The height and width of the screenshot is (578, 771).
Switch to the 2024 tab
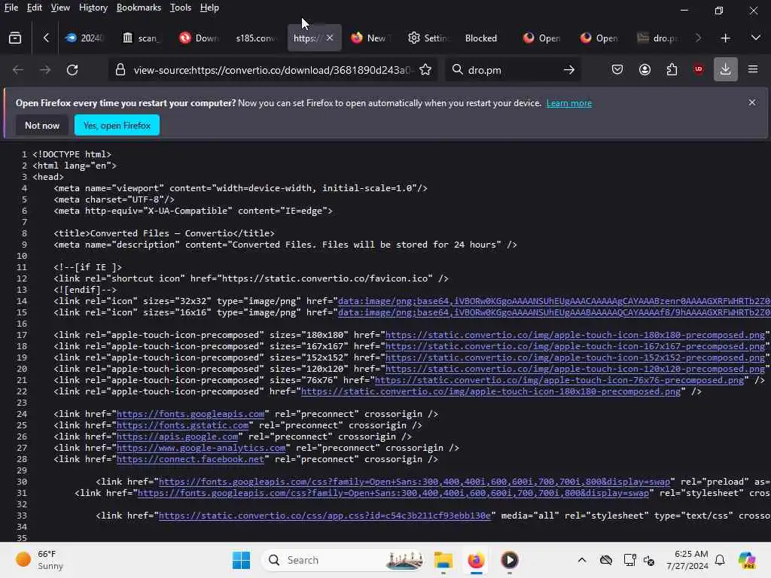pos(84,38)
